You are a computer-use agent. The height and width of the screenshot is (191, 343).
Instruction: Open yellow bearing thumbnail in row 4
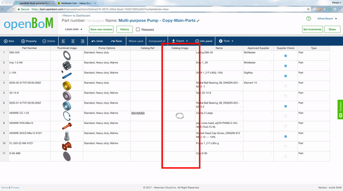[67, 86]
